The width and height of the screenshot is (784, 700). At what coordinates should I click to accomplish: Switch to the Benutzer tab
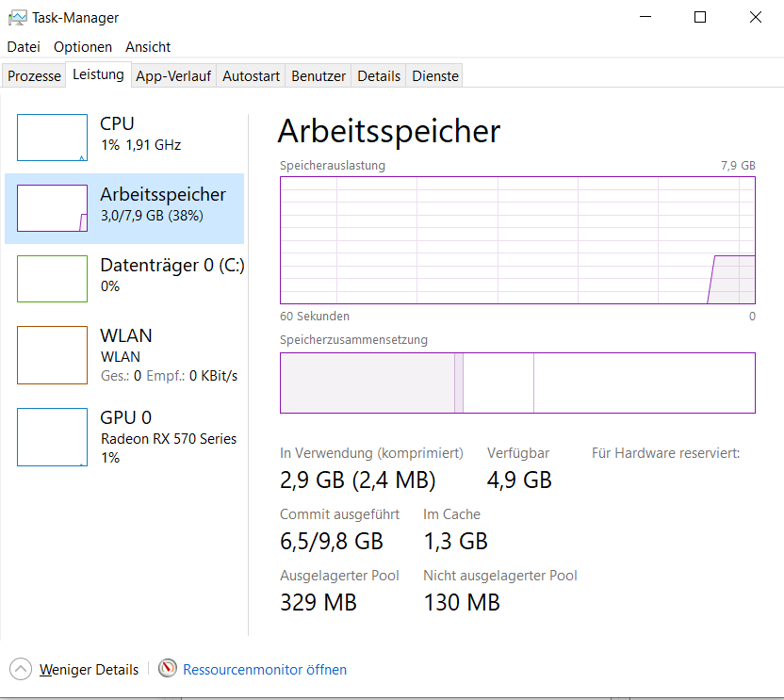318,76
